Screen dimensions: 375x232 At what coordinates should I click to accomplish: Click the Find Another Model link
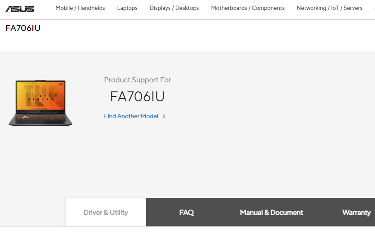click(x=131, y=116)
